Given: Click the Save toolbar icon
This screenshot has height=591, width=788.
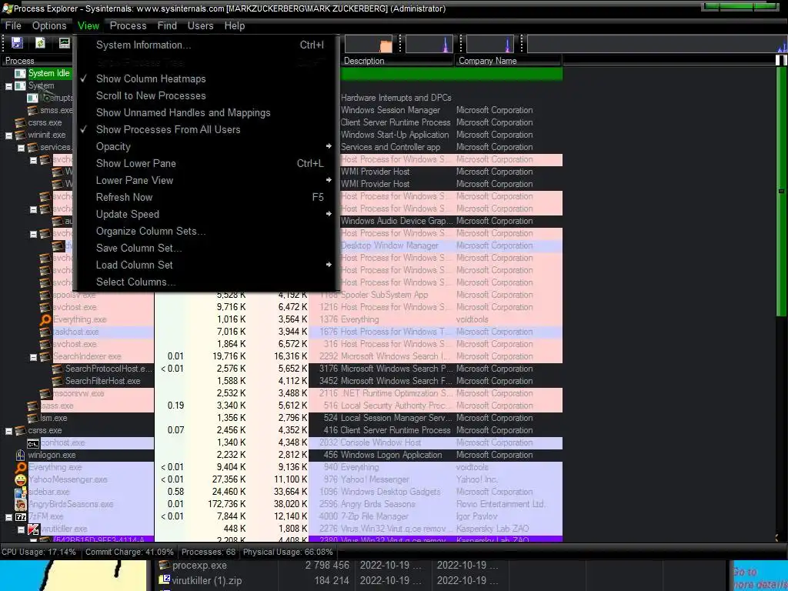Looking at the screenshot, I should 17,43.
